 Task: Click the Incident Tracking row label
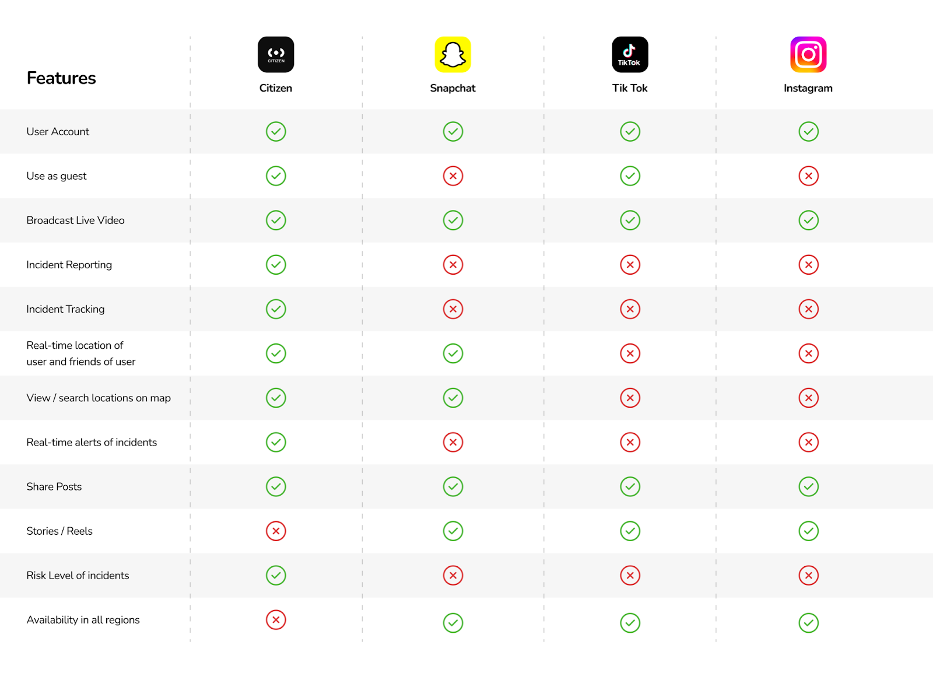65,309
